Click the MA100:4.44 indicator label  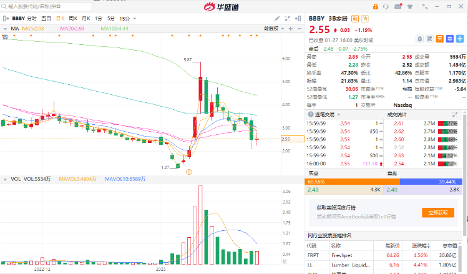[114, 29]
